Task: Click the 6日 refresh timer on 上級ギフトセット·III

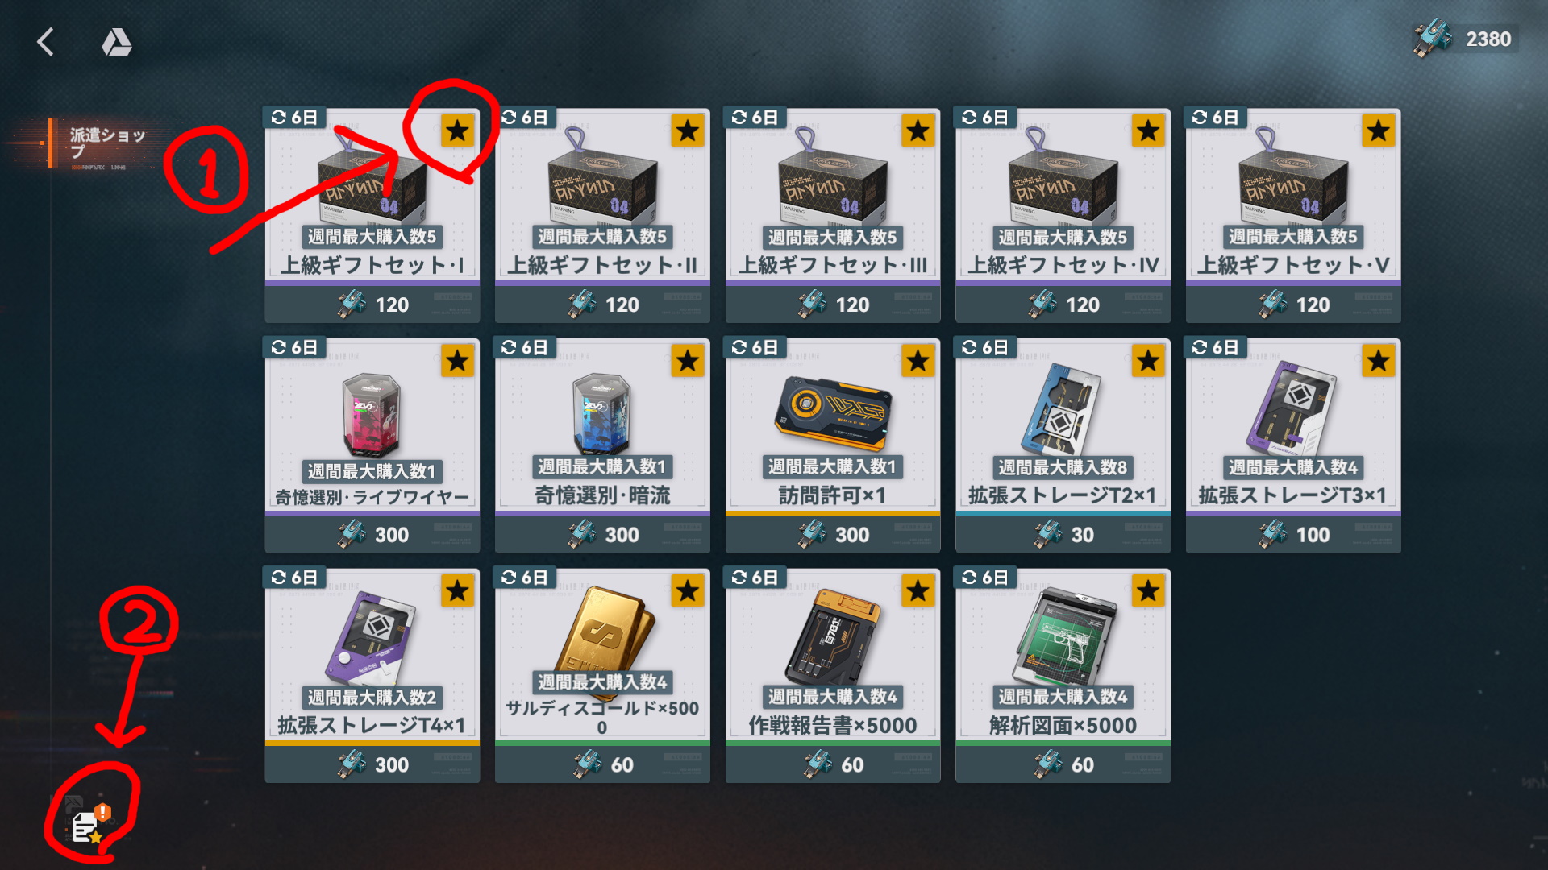Action: point(755,118)
